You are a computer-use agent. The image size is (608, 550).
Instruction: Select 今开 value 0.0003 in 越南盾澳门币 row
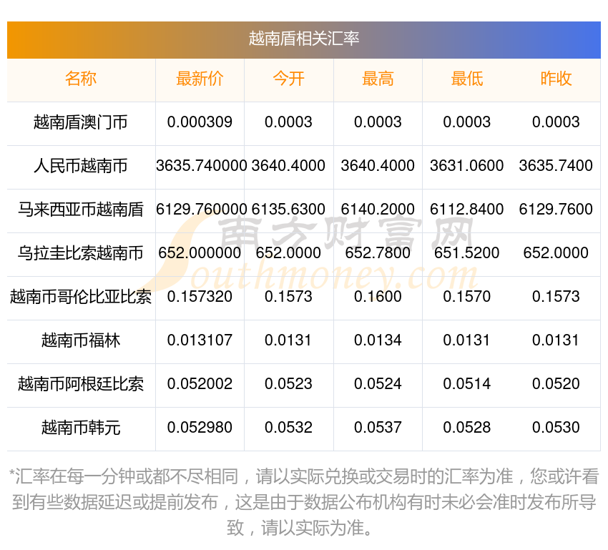point(288,122)
